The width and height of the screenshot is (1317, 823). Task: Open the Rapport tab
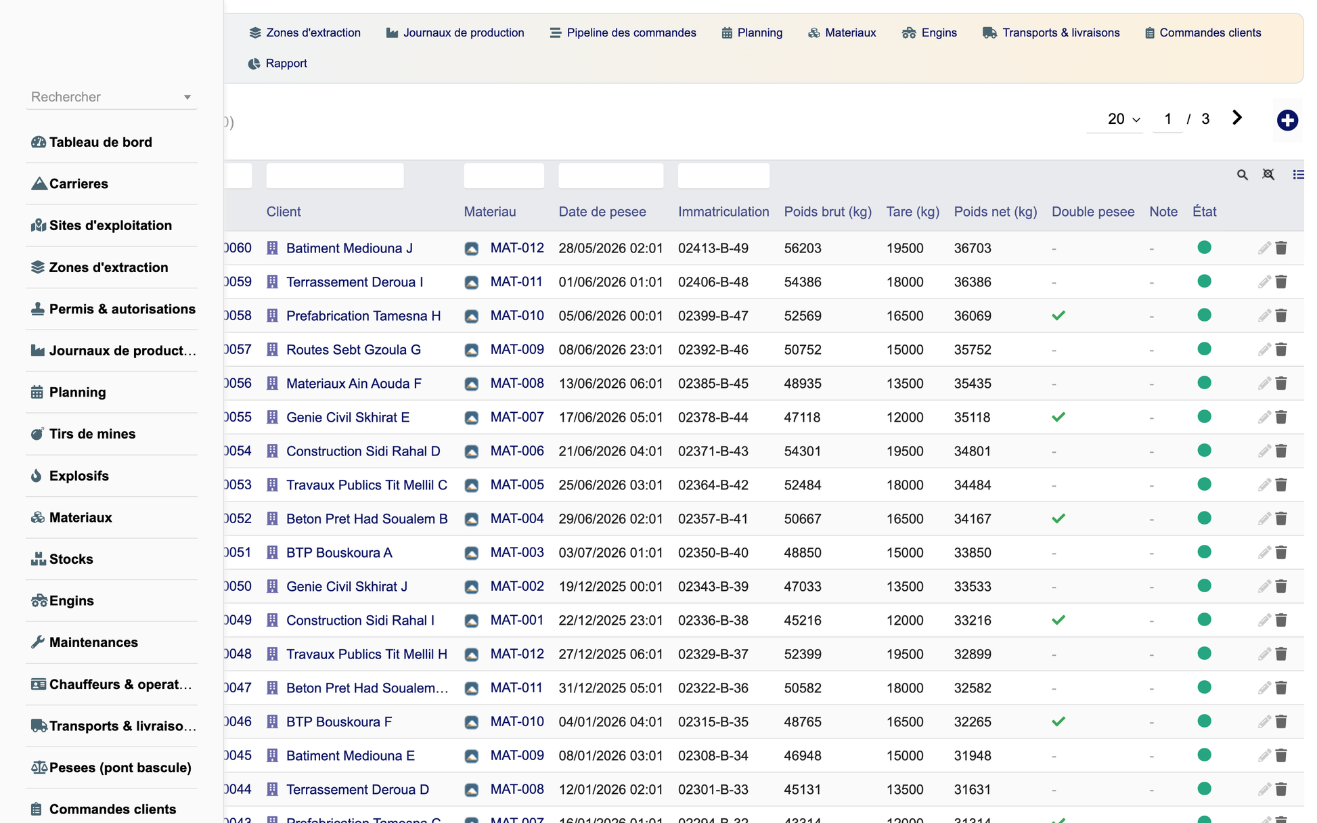point(277,63)
